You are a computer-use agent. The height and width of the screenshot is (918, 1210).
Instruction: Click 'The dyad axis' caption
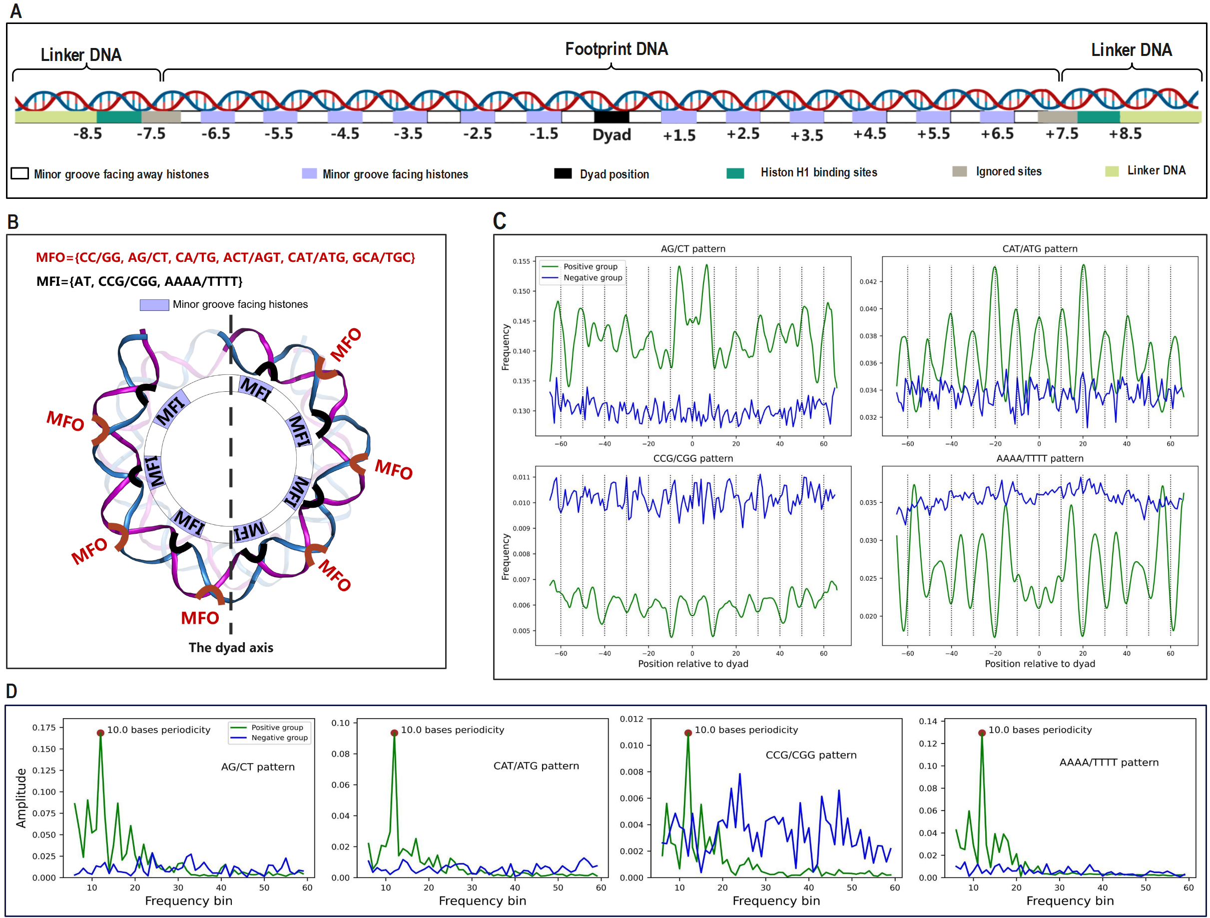[231, 647]
